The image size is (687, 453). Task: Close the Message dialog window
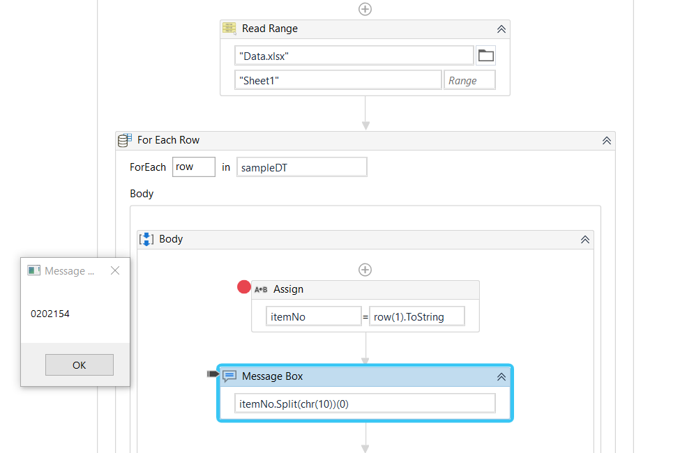tap(115, 270)
